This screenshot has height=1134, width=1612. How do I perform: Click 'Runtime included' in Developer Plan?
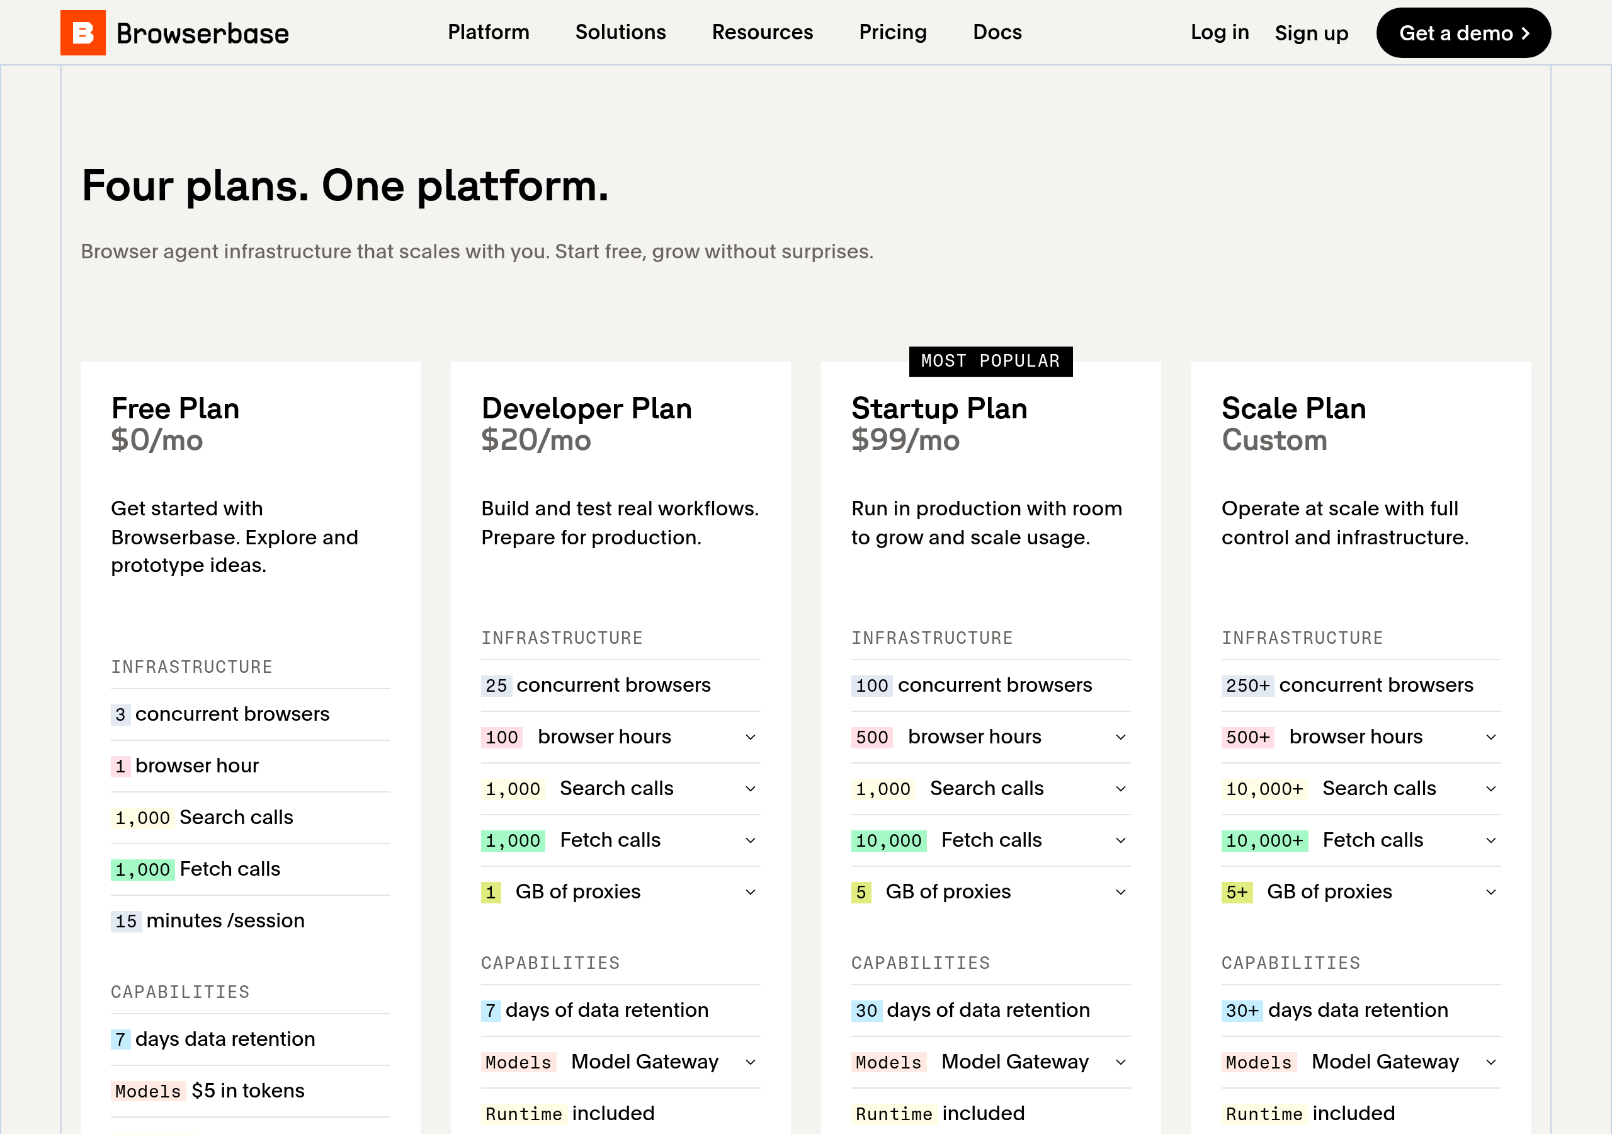point(568,1114)
